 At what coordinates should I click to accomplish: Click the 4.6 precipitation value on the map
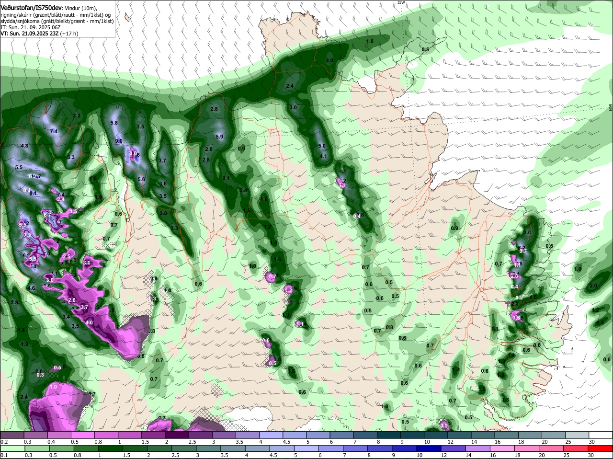click(x=32, y=288)
